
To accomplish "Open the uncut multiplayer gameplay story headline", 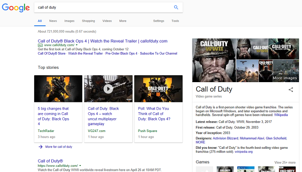I will click(x=103, y=116).
